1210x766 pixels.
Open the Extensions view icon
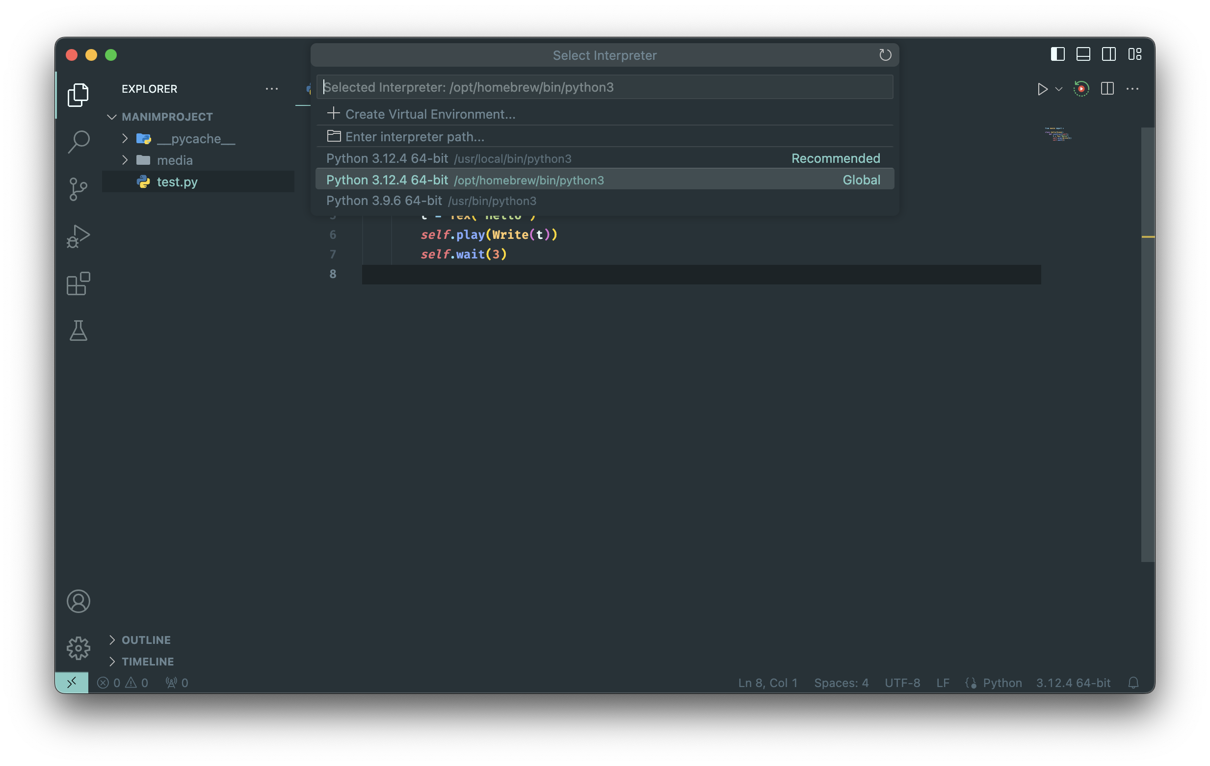click(78, 283)
